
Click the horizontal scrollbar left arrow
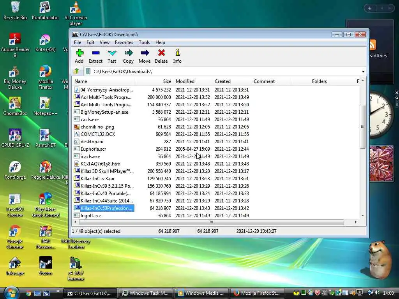coord(75,222)
